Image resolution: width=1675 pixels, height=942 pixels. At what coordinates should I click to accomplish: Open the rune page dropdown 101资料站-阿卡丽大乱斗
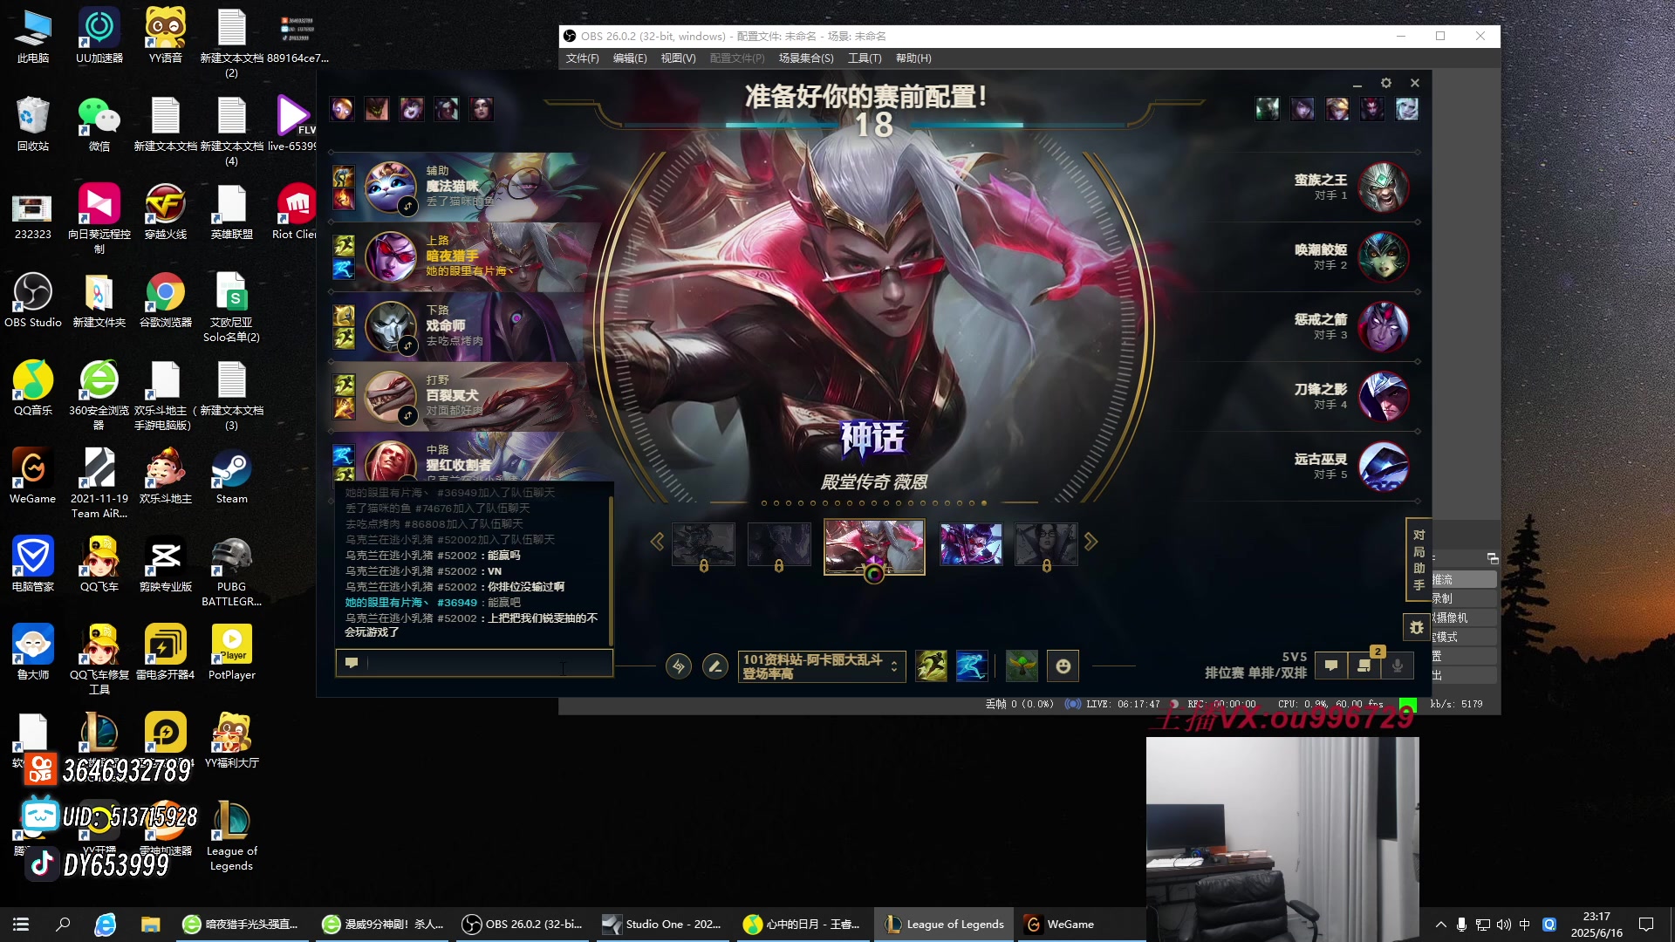click(x=821, y=666)
